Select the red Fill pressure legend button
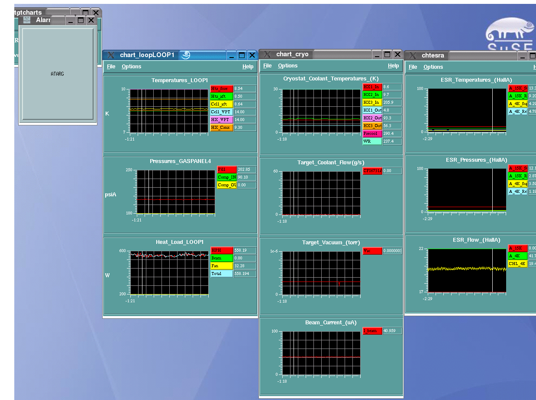Image resolution: width=536 pixels, height=400 pixels. click(x=227, y=170)
